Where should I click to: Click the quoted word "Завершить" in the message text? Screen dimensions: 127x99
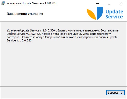(52, 37)
